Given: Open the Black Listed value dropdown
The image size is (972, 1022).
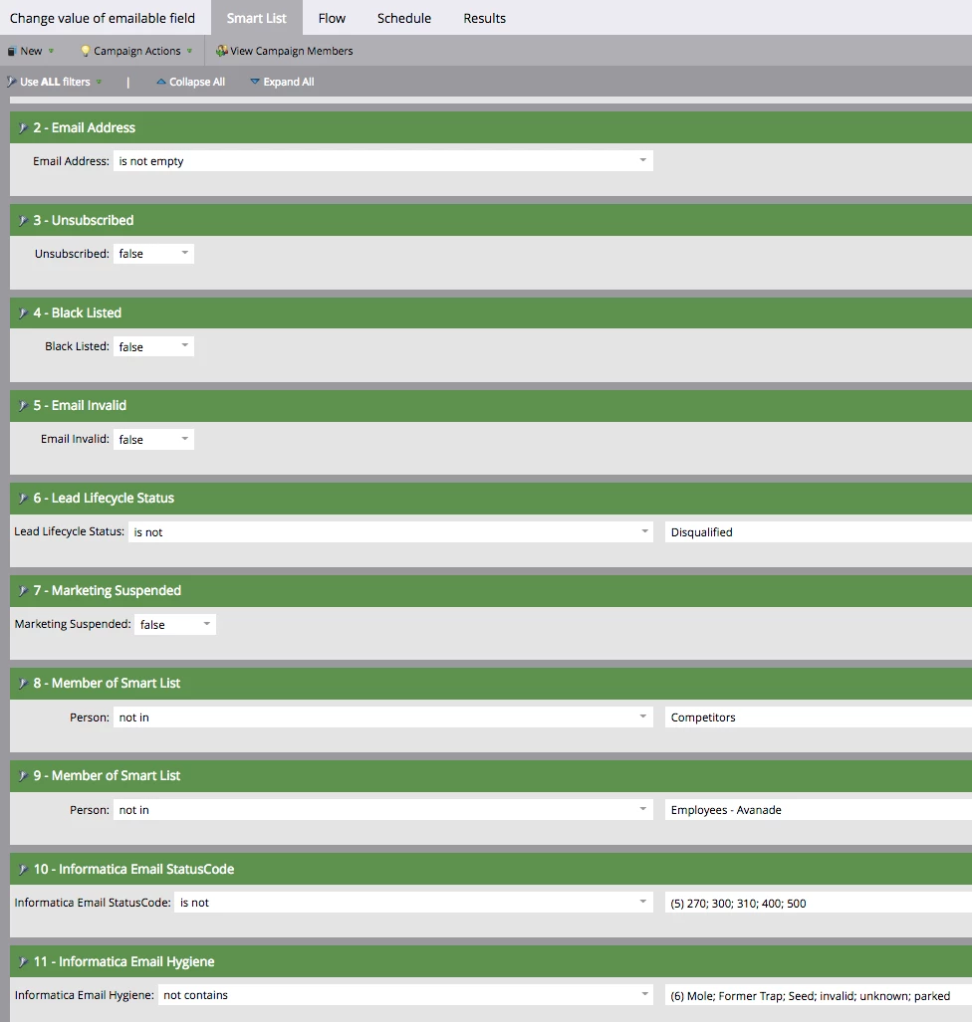Looking at the screenshot, I should (153, 346).
